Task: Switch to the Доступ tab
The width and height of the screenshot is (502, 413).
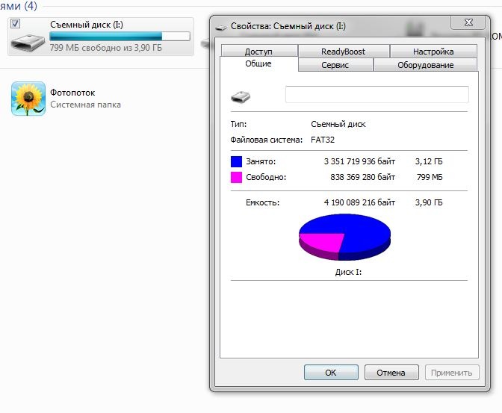Action: tap(258, 52)
